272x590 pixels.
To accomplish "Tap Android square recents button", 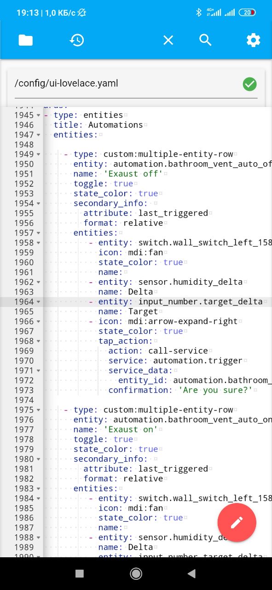I will tap(80, 573).
